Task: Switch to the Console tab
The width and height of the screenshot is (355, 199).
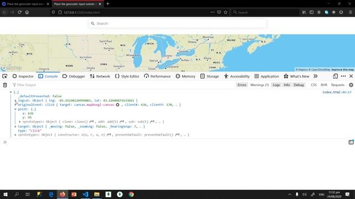Action: click(x=48, y=76)
